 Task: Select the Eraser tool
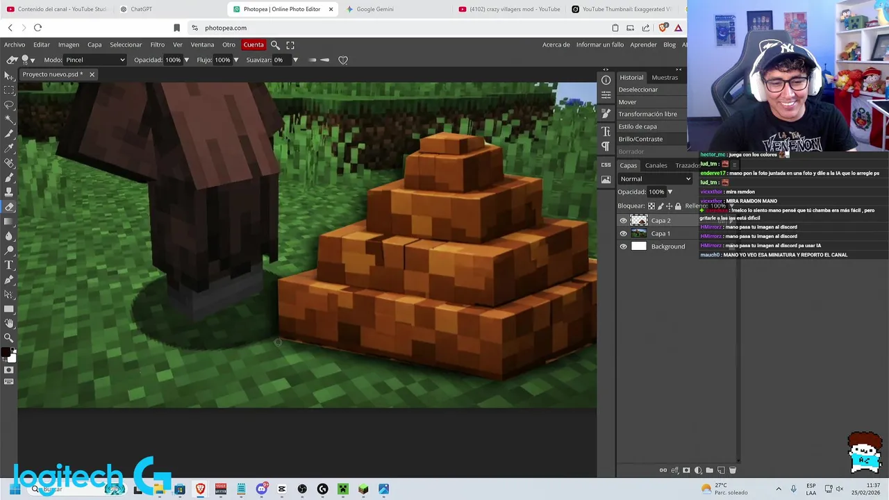tap(8, 207)
